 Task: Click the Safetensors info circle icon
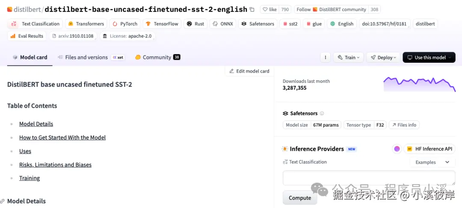[322, 113]
